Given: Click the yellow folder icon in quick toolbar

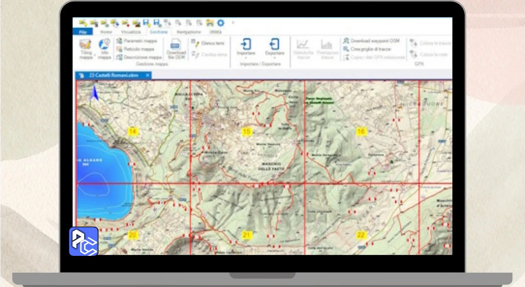Looking at the screenshot, I should tap(210, 23).
